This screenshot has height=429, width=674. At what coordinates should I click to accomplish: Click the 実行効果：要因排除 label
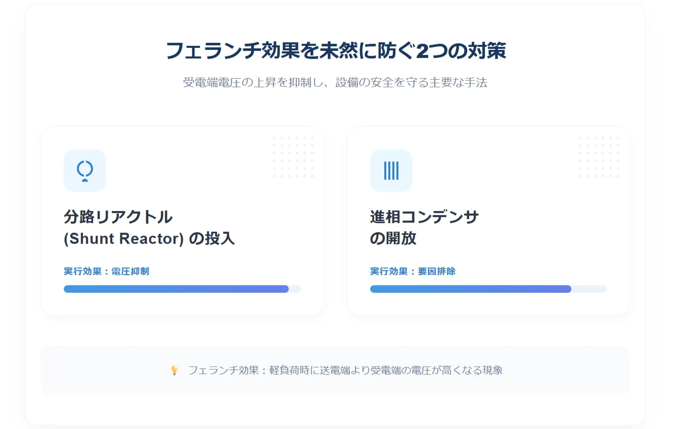coord(413,272)
